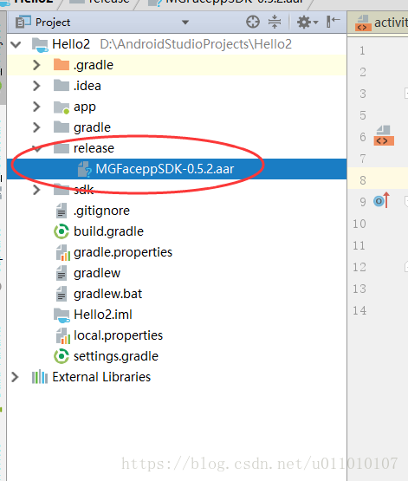Viewport: 408px width, 481px height.
Task: Expand the .idea folder
Action: 36,86
